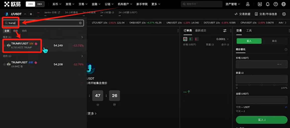This screenshot has width=290, height=128.
Task: Click the TRUMPUSDT change -12.76%
Action: [78, 64]
